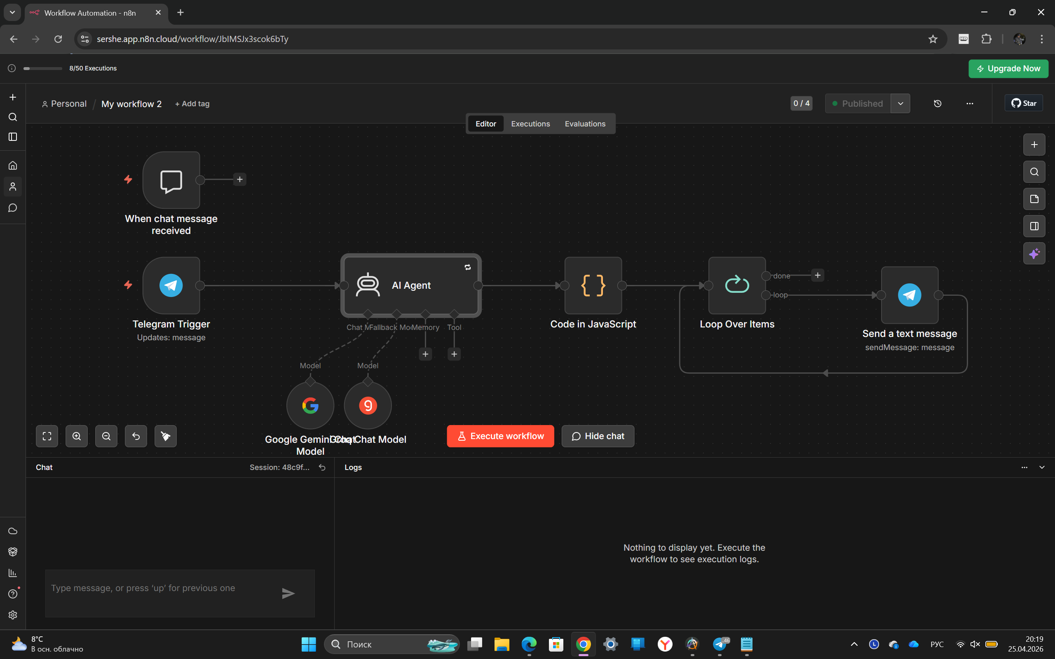This screenshot has height=659, width=1055.
Task: Switch to the Editor tab
Action: 485,124
